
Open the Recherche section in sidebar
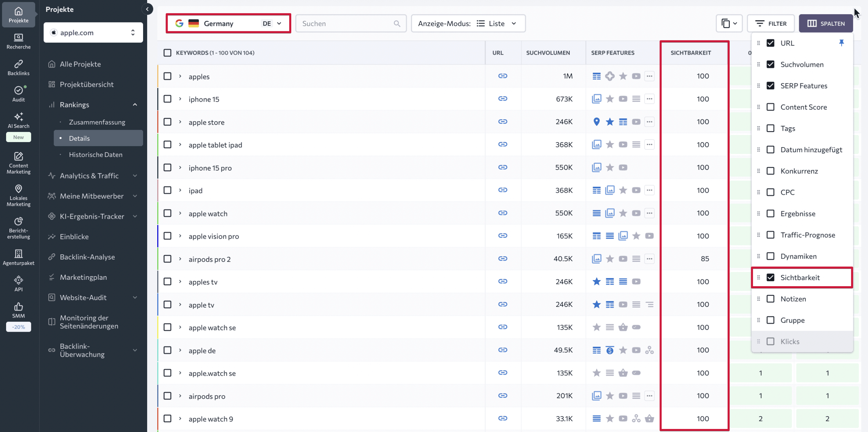tap(18, 41)
